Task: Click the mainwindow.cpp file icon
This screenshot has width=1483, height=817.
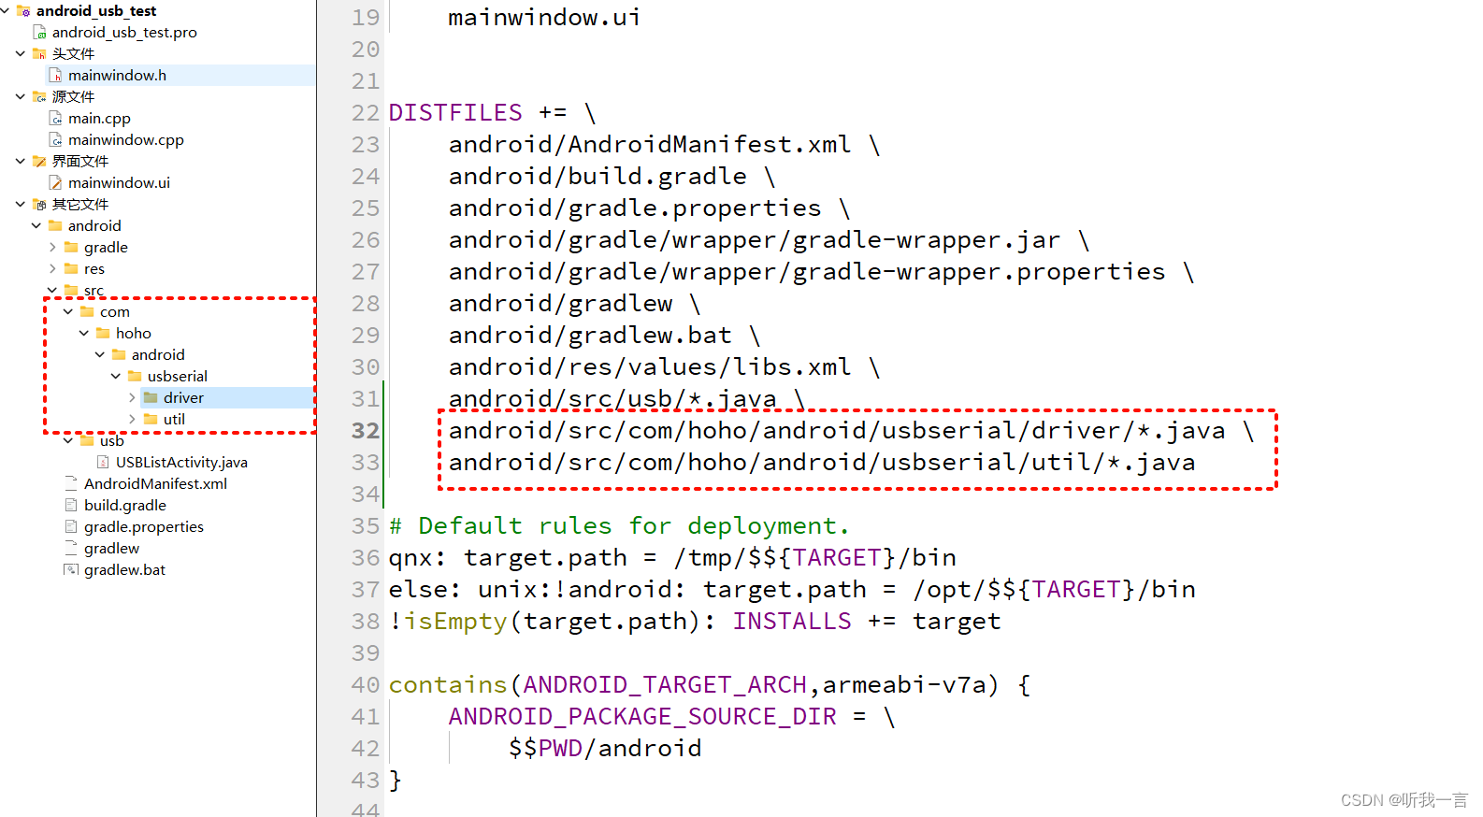Action: pos(56,139)
